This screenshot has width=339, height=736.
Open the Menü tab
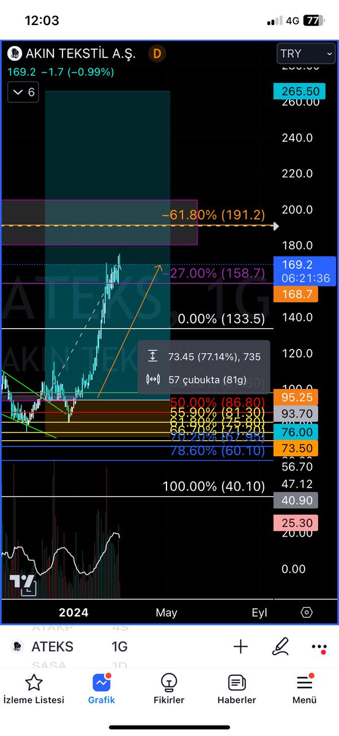(x=304, y=689)
